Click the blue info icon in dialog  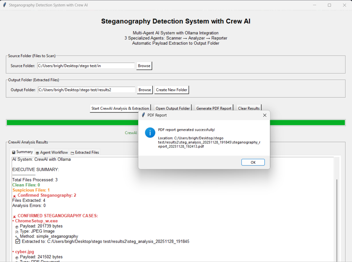pos(150,133)
